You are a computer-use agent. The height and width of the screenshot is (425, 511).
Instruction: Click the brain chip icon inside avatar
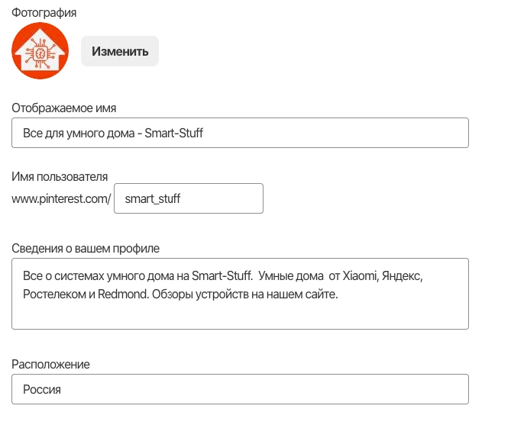[40, 53]
